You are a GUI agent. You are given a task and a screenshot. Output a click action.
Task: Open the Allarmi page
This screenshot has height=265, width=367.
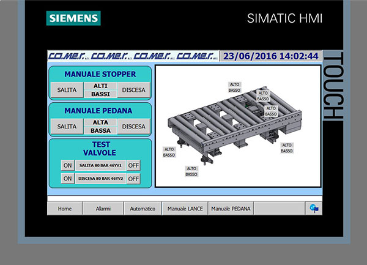(103, 209)
